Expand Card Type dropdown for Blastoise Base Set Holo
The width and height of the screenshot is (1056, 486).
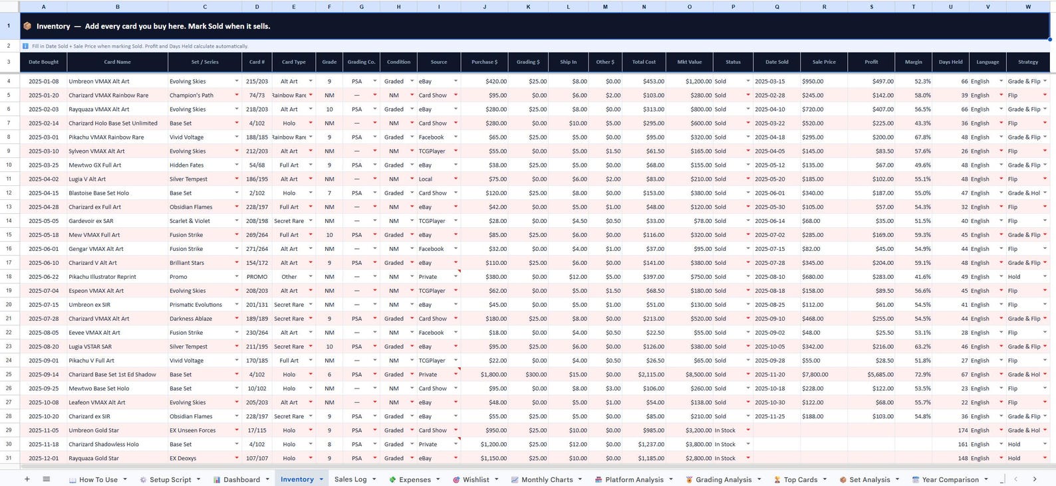(x=310, y=193)
